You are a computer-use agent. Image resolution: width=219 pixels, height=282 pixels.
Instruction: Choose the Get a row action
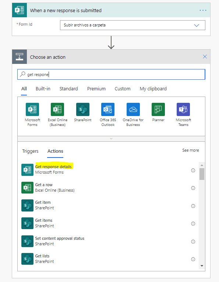pyautogui.click(x=108, y=188)
